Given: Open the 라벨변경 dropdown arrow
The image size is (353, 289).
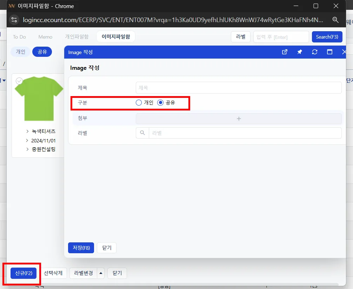Looking at the screenshot, I should (101, 273).
